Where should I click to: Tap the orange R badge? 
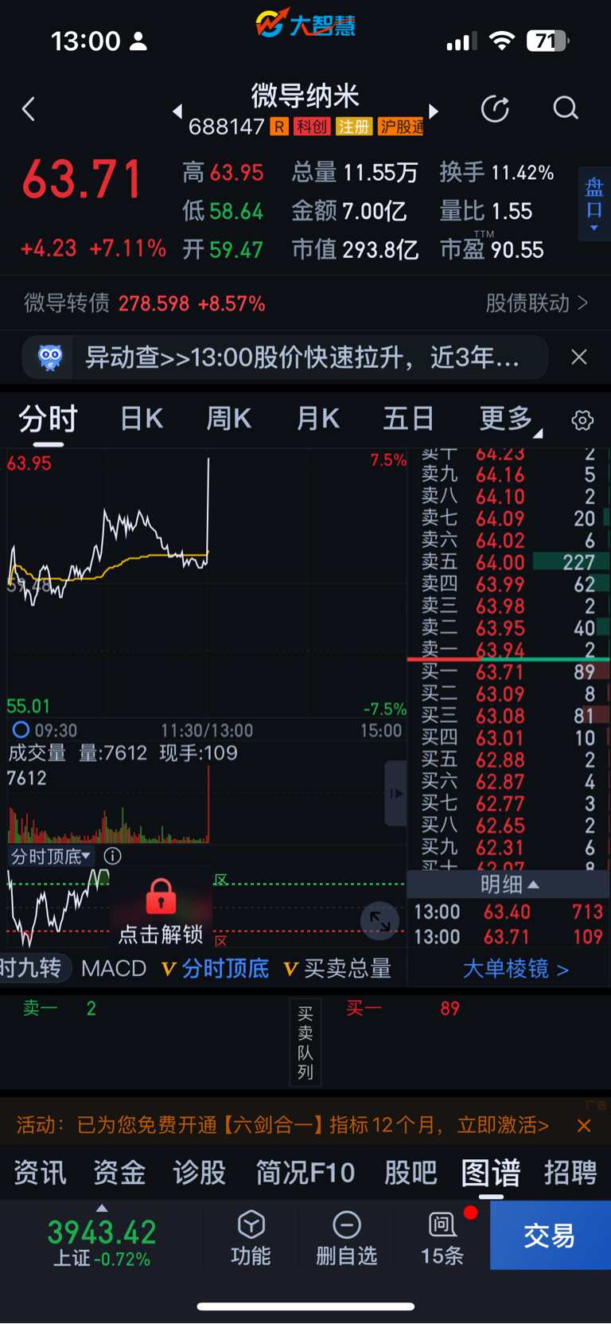pyautogui.click(x=279, y=127)
